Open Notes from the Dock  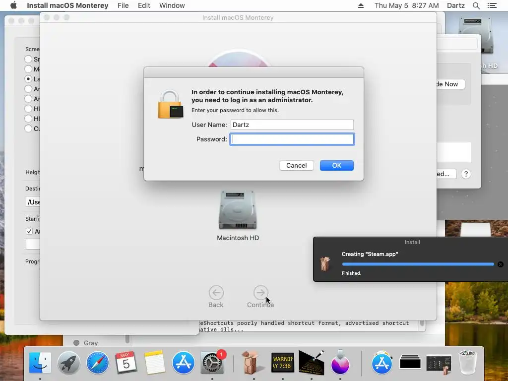point(155,363)
